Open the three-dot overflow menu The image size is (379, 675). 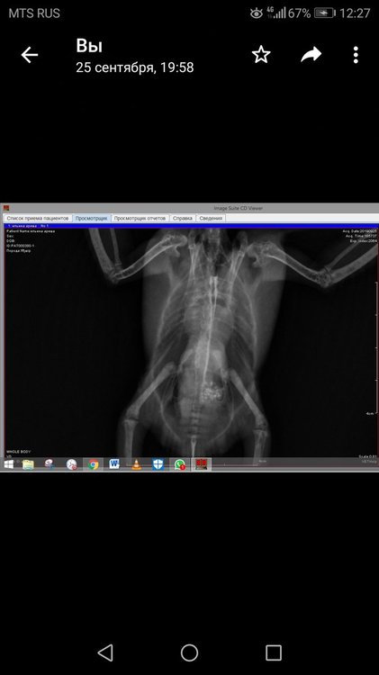pos(356,55)
